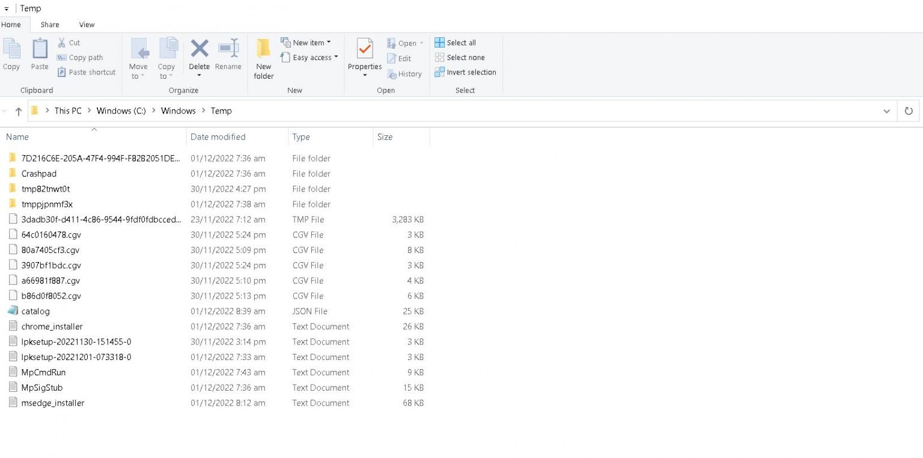
Task: Select file name 3907bf1bdc.cgv
Action: (x=51, y=265)
